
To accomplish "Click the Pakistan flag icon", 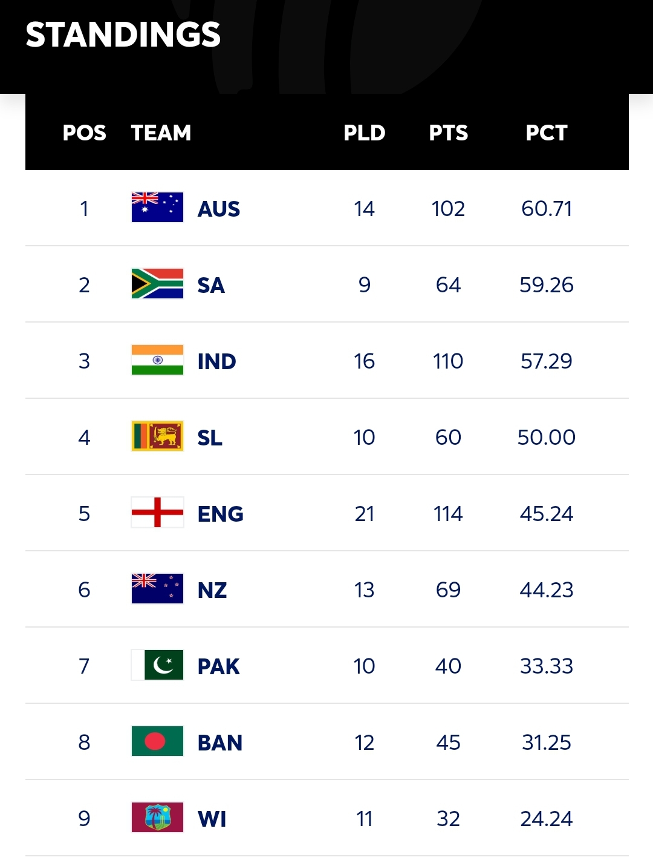I will (x=157, y=665).
